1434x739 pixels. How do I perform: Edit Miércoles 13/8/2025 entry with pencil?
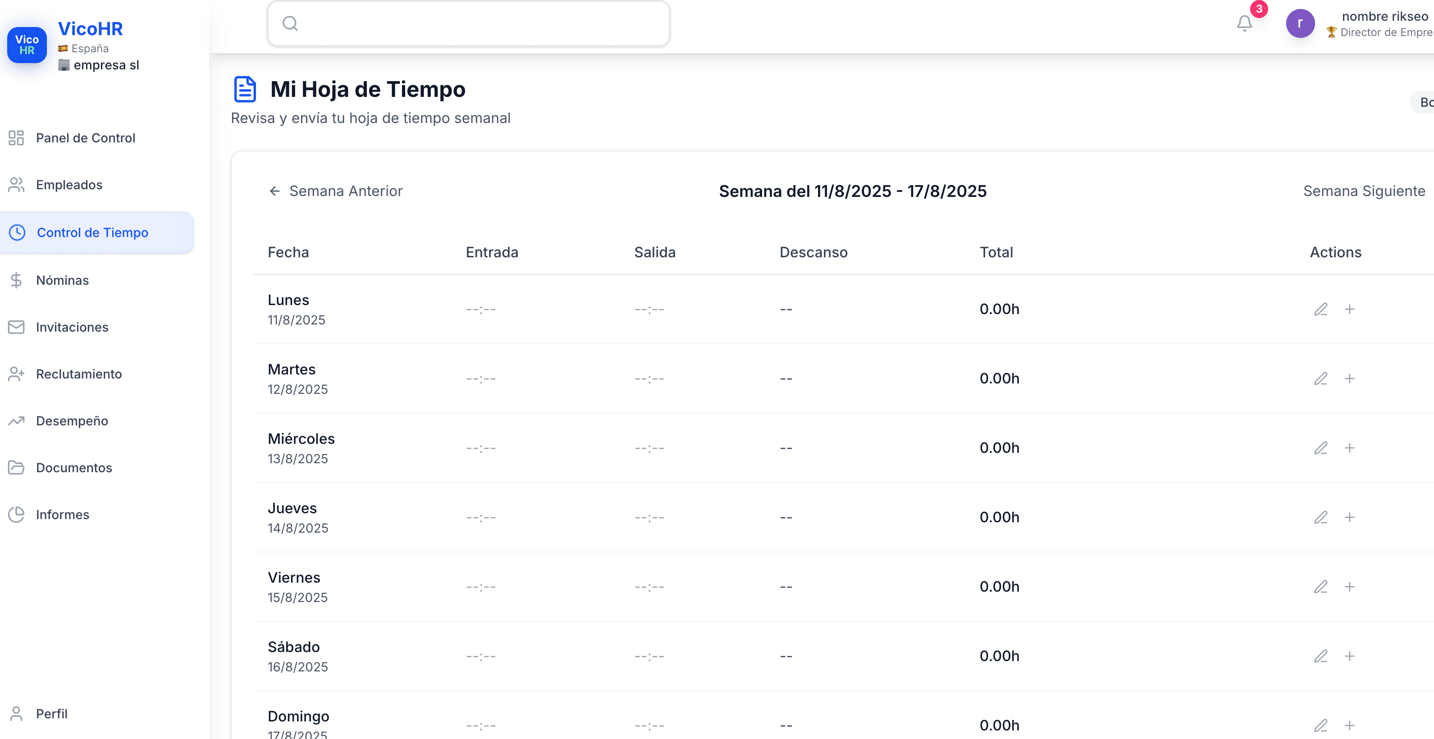click(x=1320, y=448)
